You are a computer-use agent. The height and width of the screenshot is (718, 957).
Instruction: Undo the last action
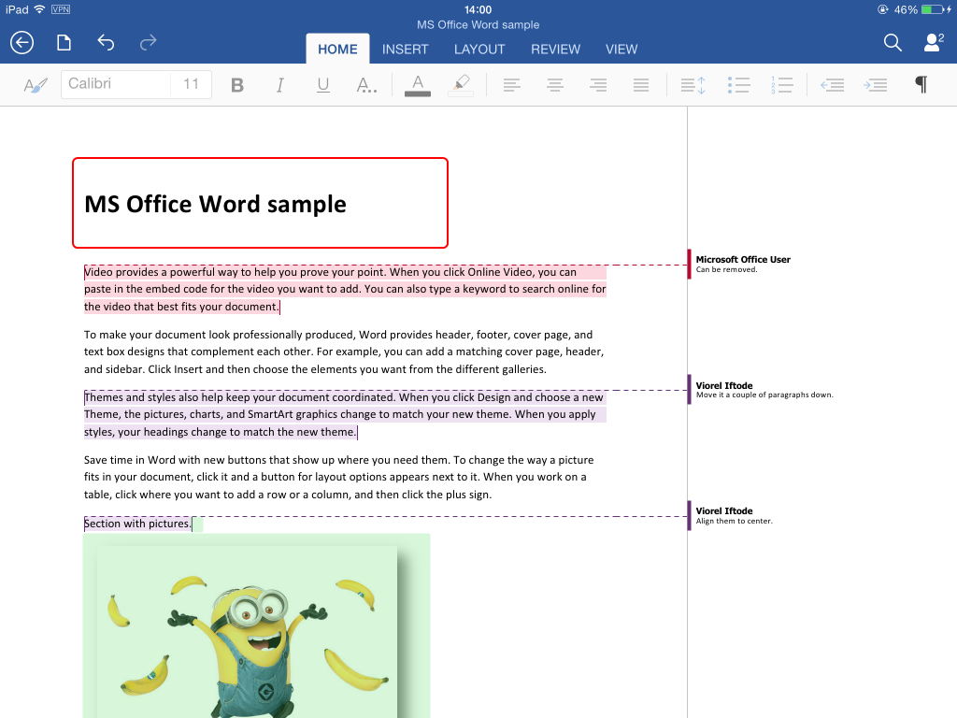[106, 43]
